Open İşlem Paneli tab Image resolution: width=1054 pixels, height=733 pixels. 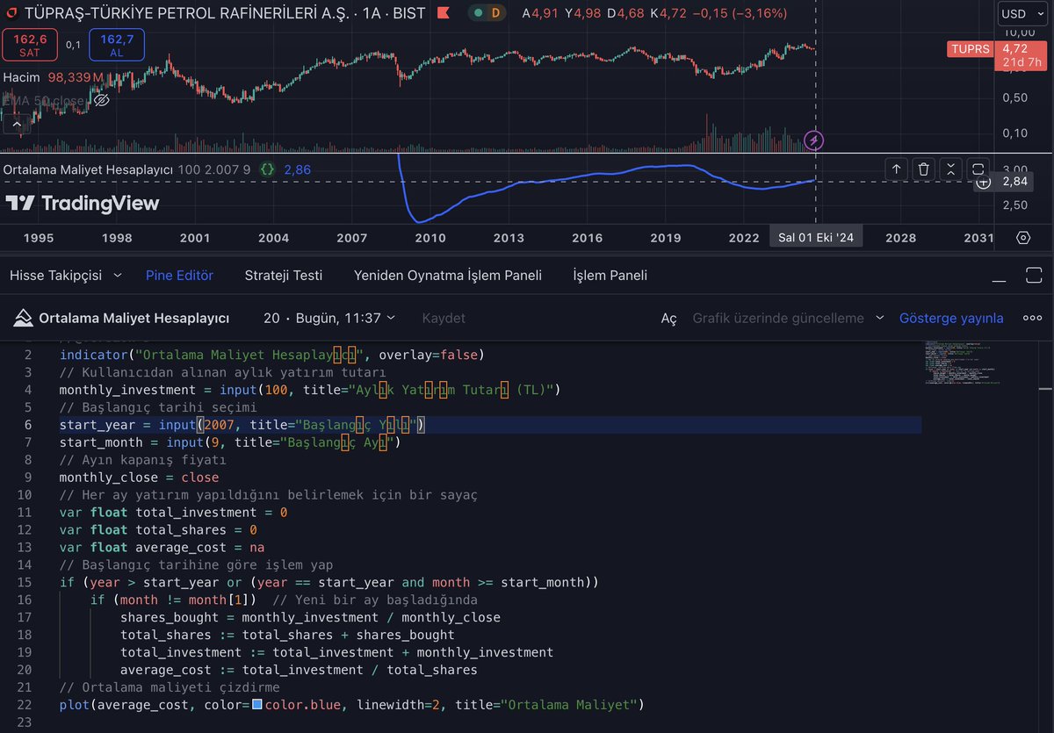coord(610,276)
